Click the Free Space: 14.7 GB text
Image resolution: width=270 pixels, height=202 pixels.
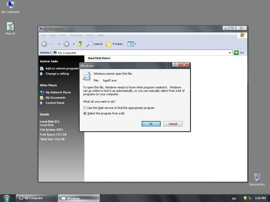tap(53, 134)
